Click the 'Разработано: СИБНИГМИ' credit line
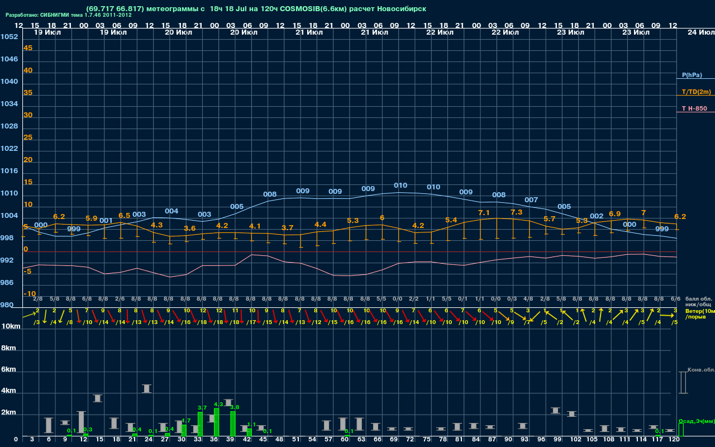This screenshot has width=715, height=447. 69,15
